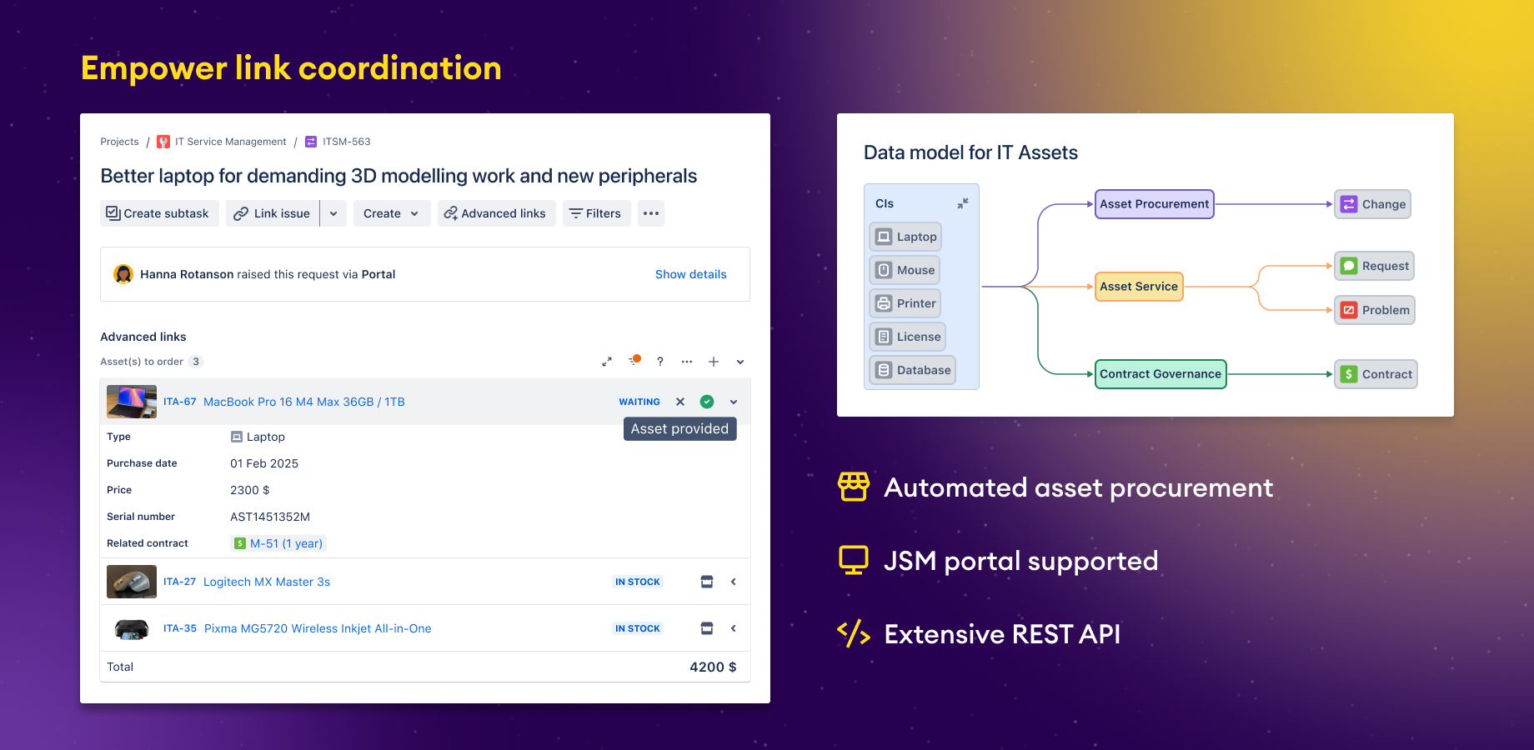
Task: Click the expand fullscreen arrows in Advanced links
Action: click(x=607, y=362)
